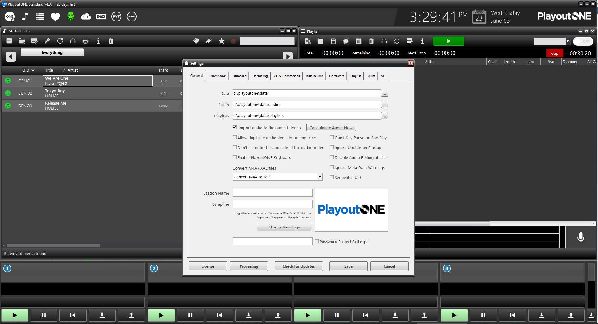Open the Convert M4A to MP3 dropdown
This screenshot has width=598, height=324.
[320, 177]
